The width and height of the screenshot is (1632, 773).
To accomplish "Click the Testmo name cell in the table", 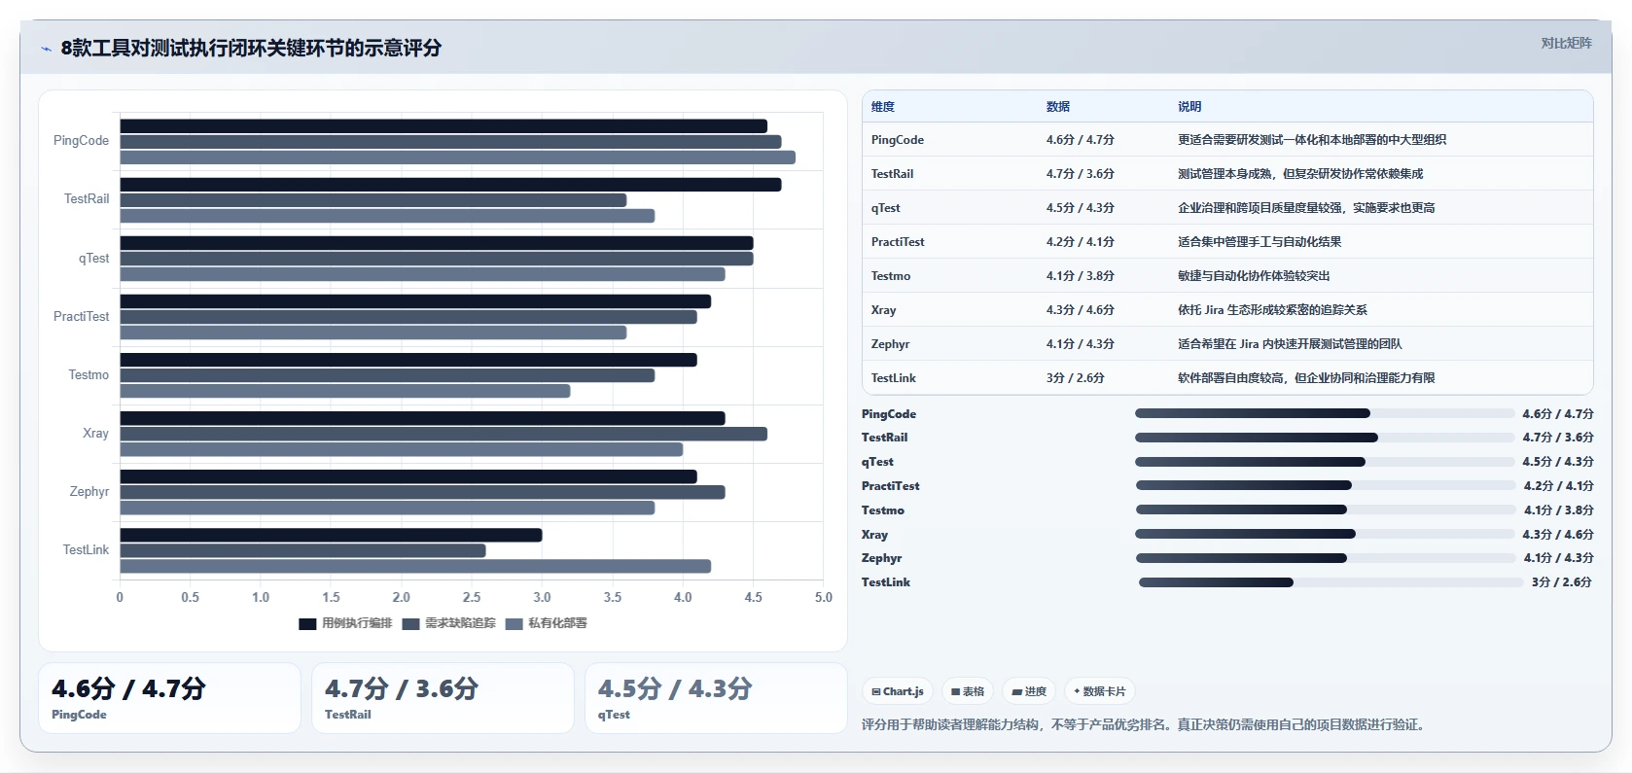I will point(891,276).
